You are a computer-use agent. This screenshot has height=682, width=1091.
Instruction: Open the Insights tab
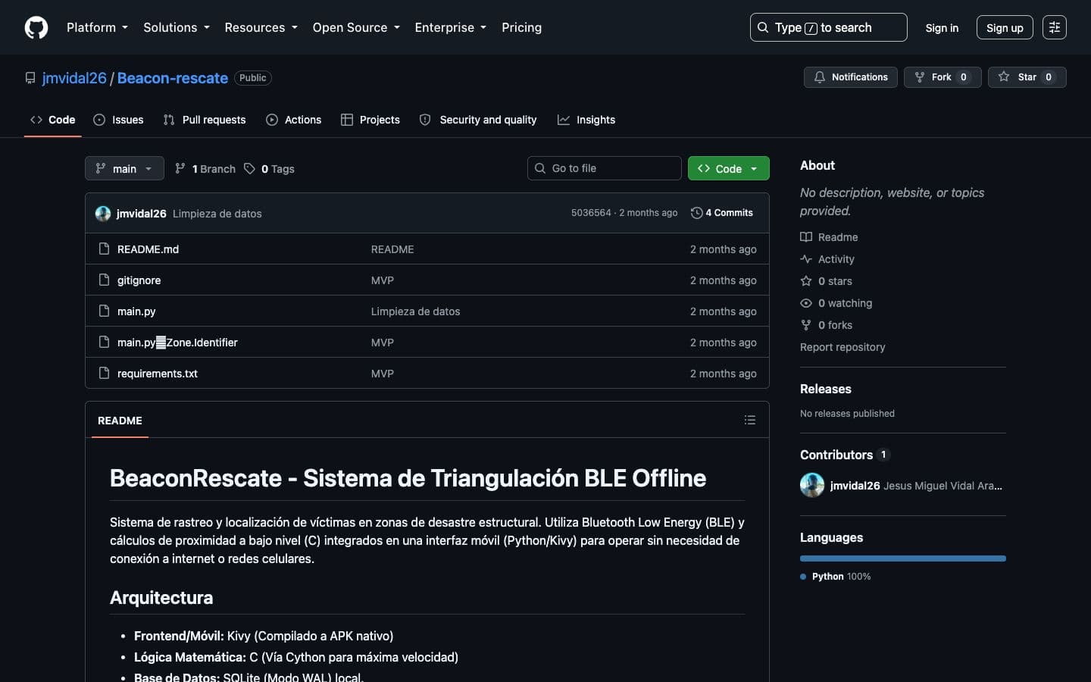(x=586, y=120)
